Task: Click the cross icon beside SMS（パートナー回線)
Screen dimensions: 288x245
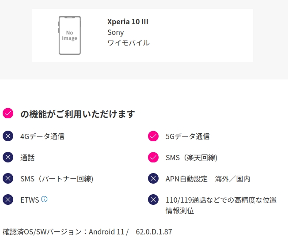Action: click(8, 178)
